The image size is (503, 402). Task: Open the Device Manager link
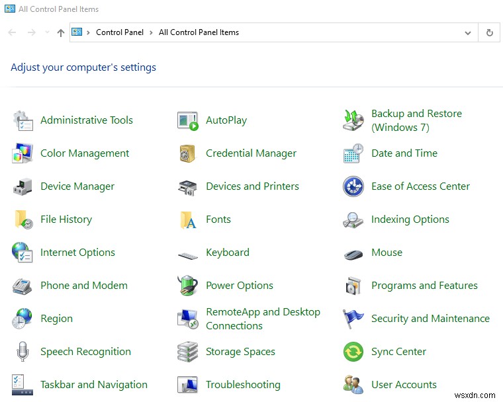pyautogui.click(x=77, y=186)
